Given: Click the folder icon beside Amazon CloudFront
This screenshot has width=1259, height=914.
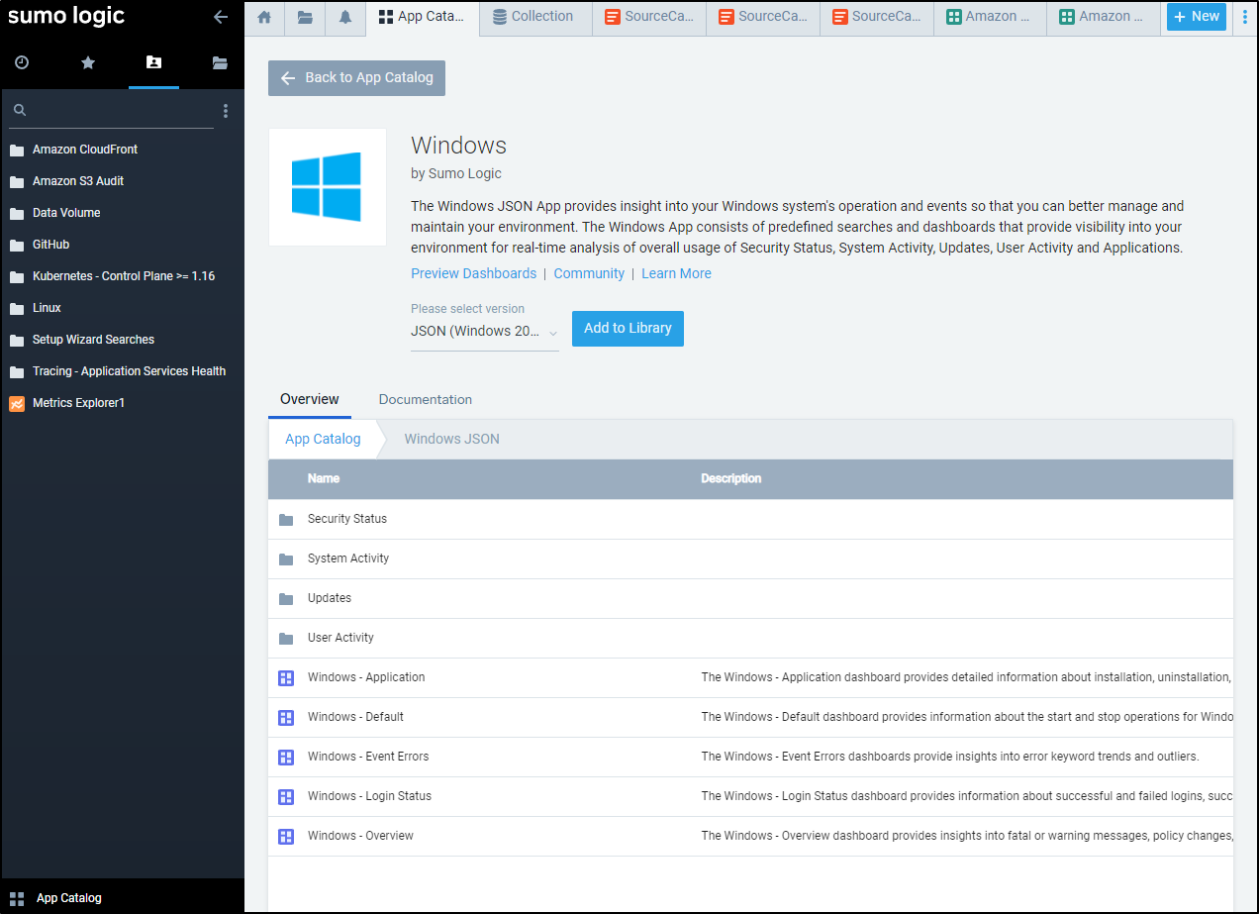Looking at the screenshot, I should [17, 151].
